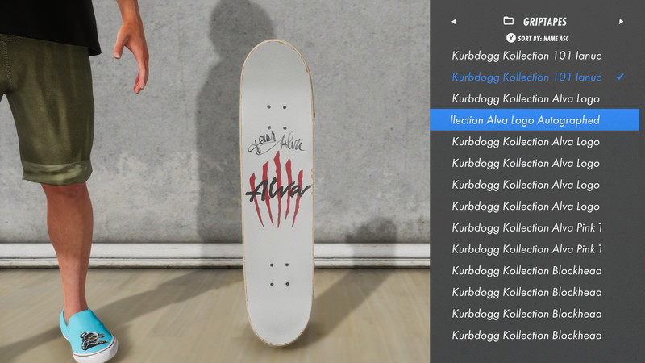Click the folder icon beside Griptapes
Viewport: 645px width, 363px height.
pos(509,21)
